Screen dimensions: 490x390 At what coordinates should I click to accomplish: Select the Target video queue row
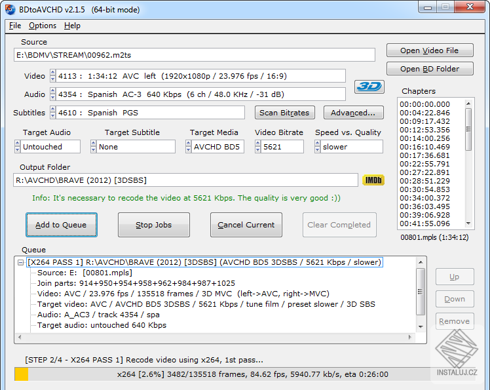point(206,304)
